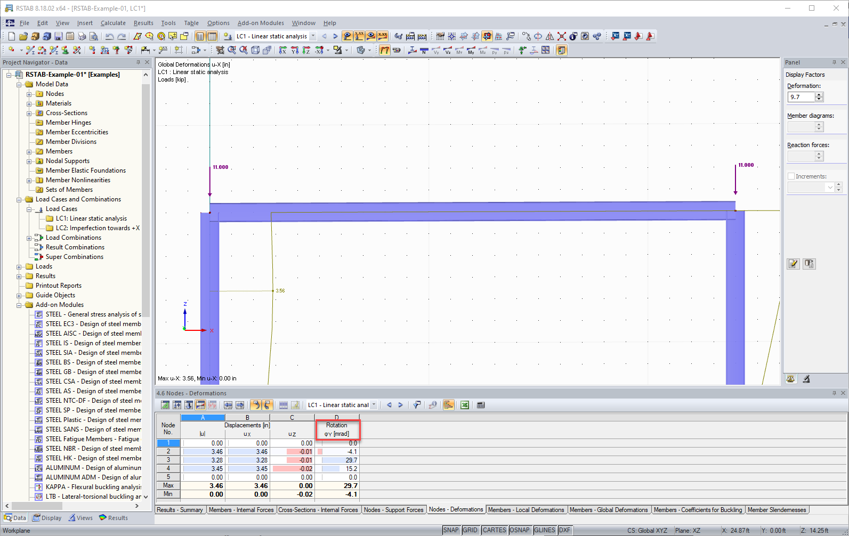Click the Open file folder icon
Screen dimensions: 849x536
tap(23, 36)
